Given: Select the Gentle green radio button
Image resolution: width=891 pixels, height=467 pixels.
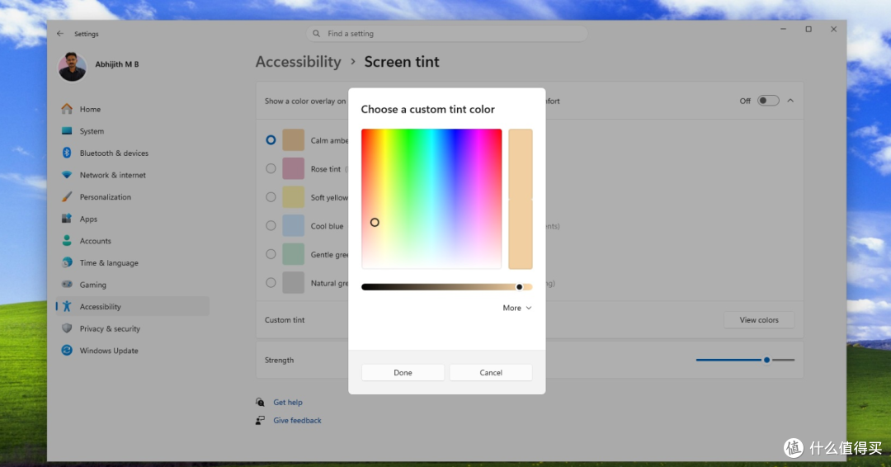Looking at the screenshot, I should 271,254.
